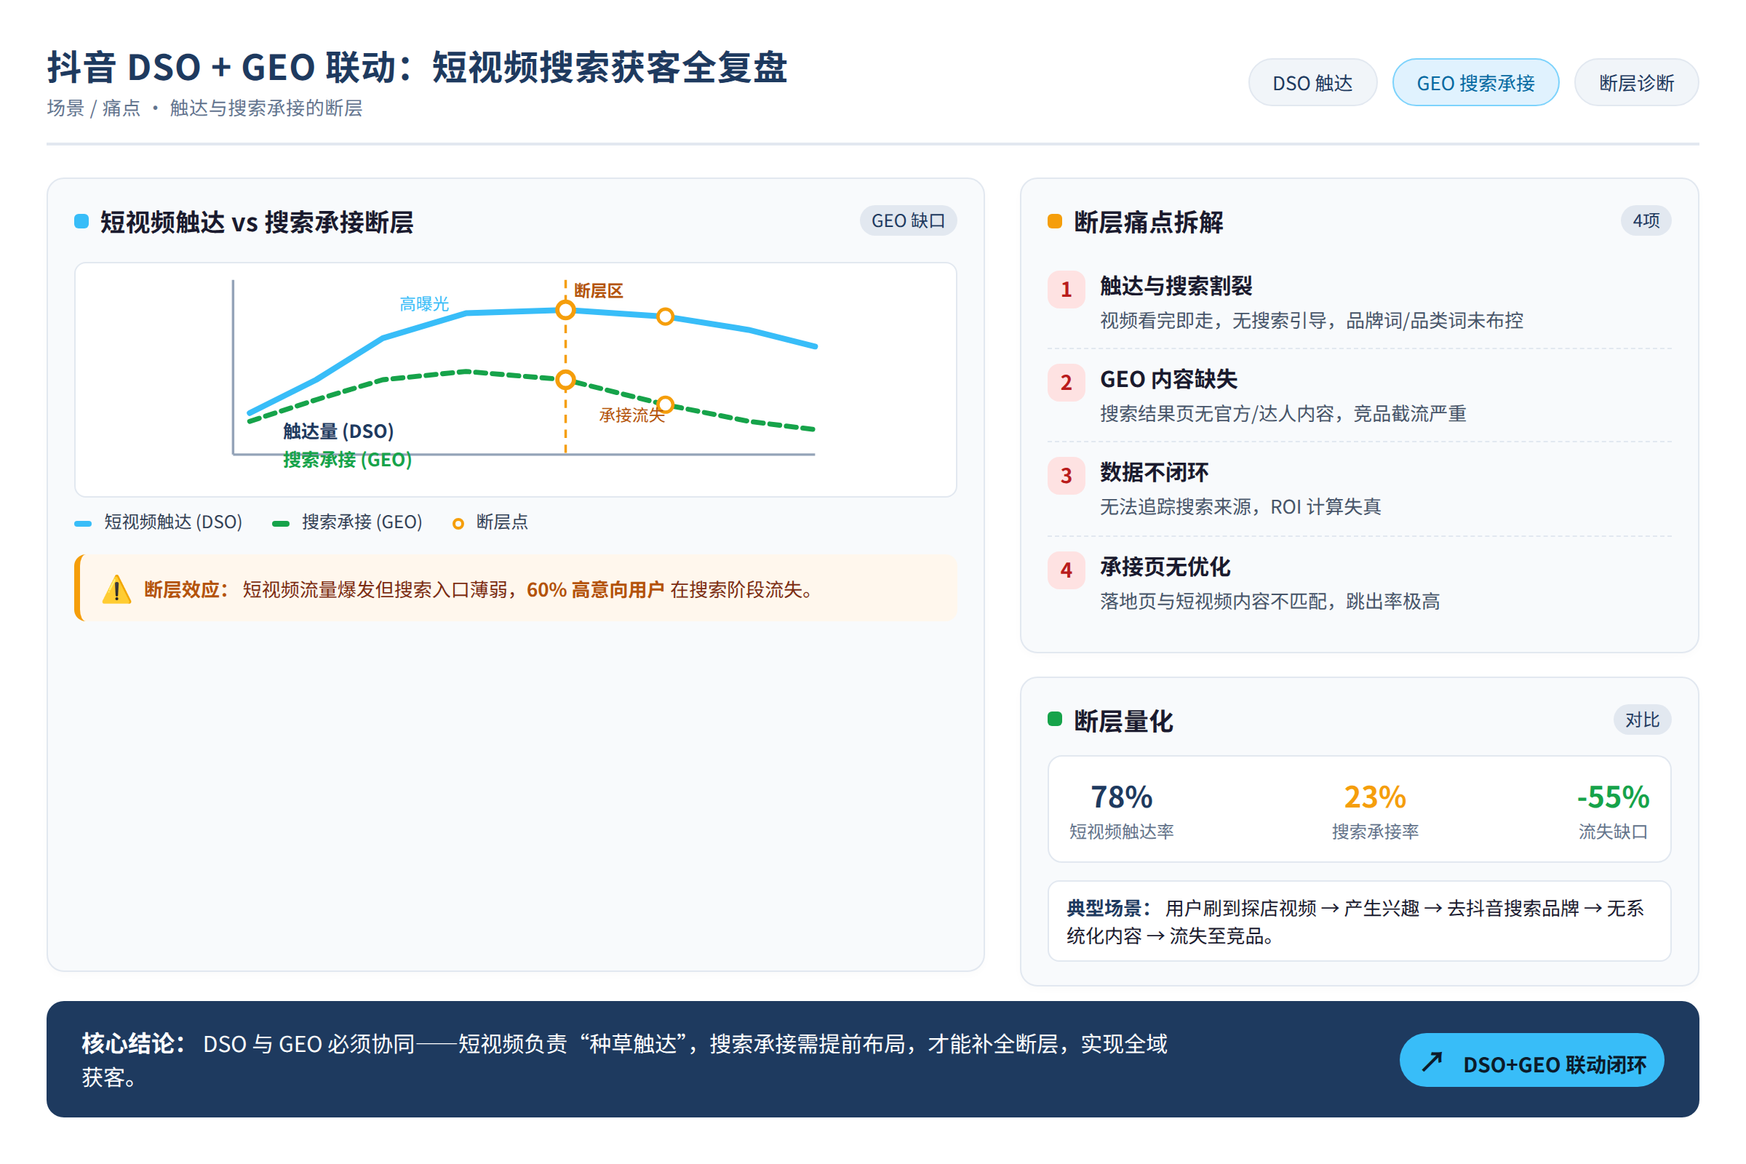Viewport: 1746px width, 1164px height.
Task: Click the 无法追踪搜索来源 description line
Action: pyautogui.click(x=1240, y=506)
